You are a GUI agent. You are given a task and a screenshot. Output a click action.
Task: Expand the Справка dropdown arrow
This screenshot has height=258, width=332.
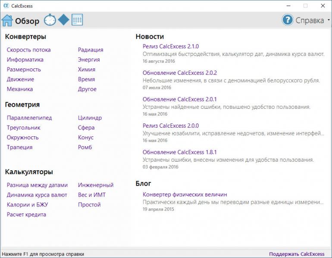tap(329, 20)
